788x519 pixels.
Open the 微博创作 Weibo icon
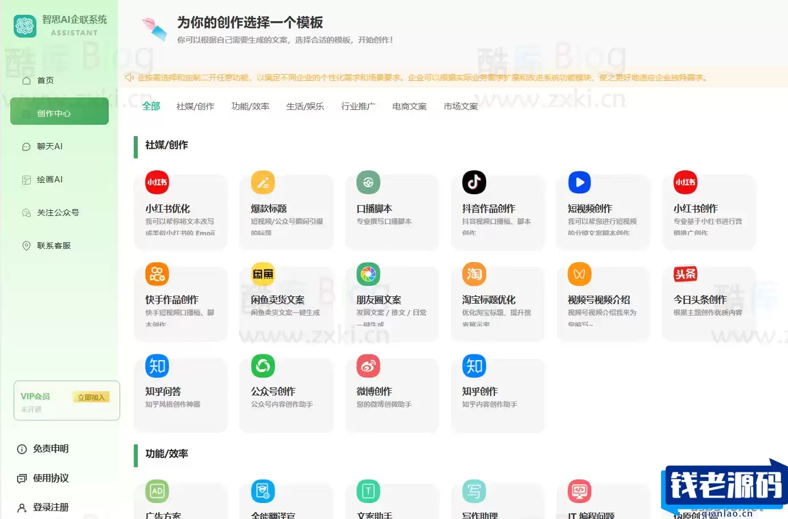pyautogui.click(x=368, y=366)
